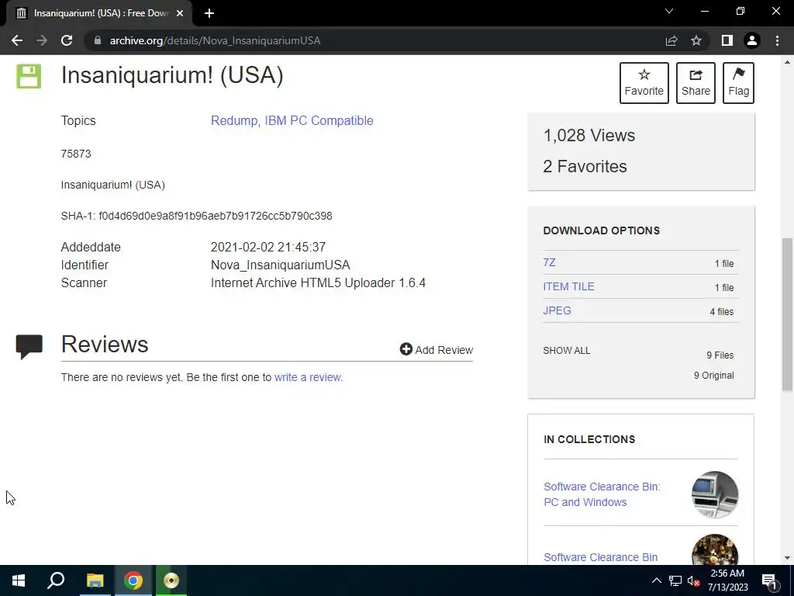
Task: Click the address bar URL
Action: tap(216, 40)
